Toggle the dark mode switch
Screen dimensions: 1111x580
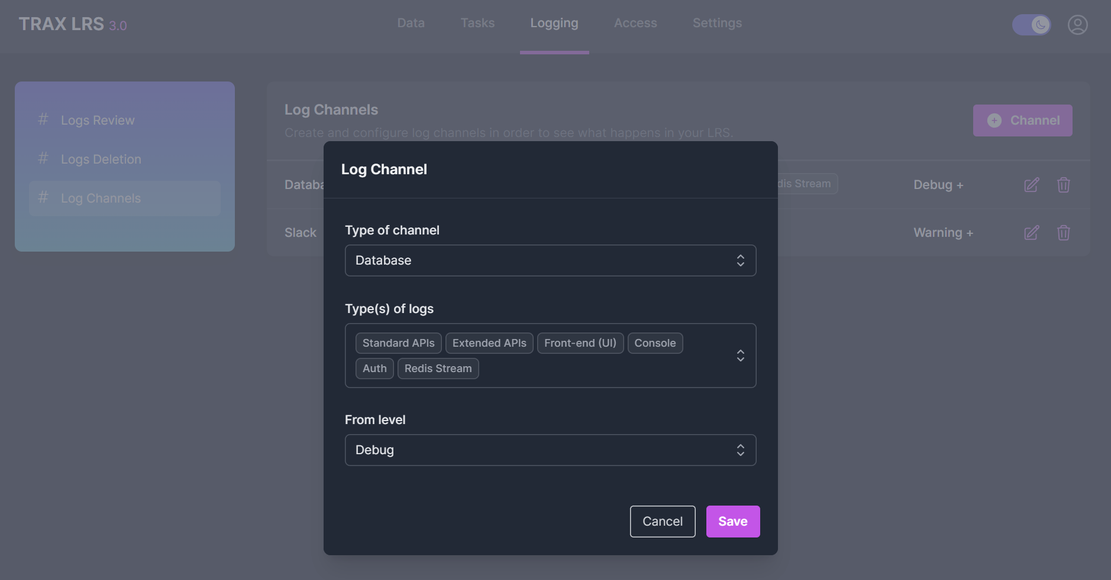[x=1031, y=25]
